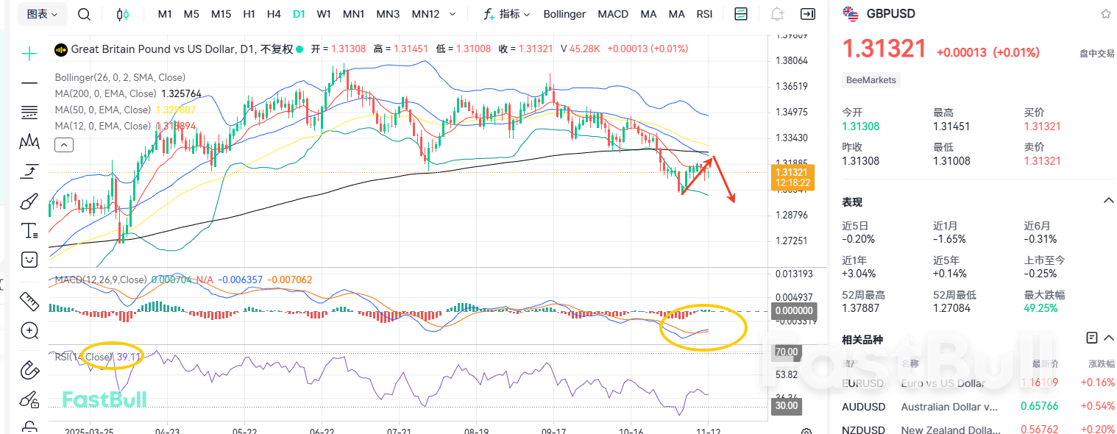Viewport: 1117px width, 434px height.
Task: Open the emoji sticker tool
Action: click(29, 259)
